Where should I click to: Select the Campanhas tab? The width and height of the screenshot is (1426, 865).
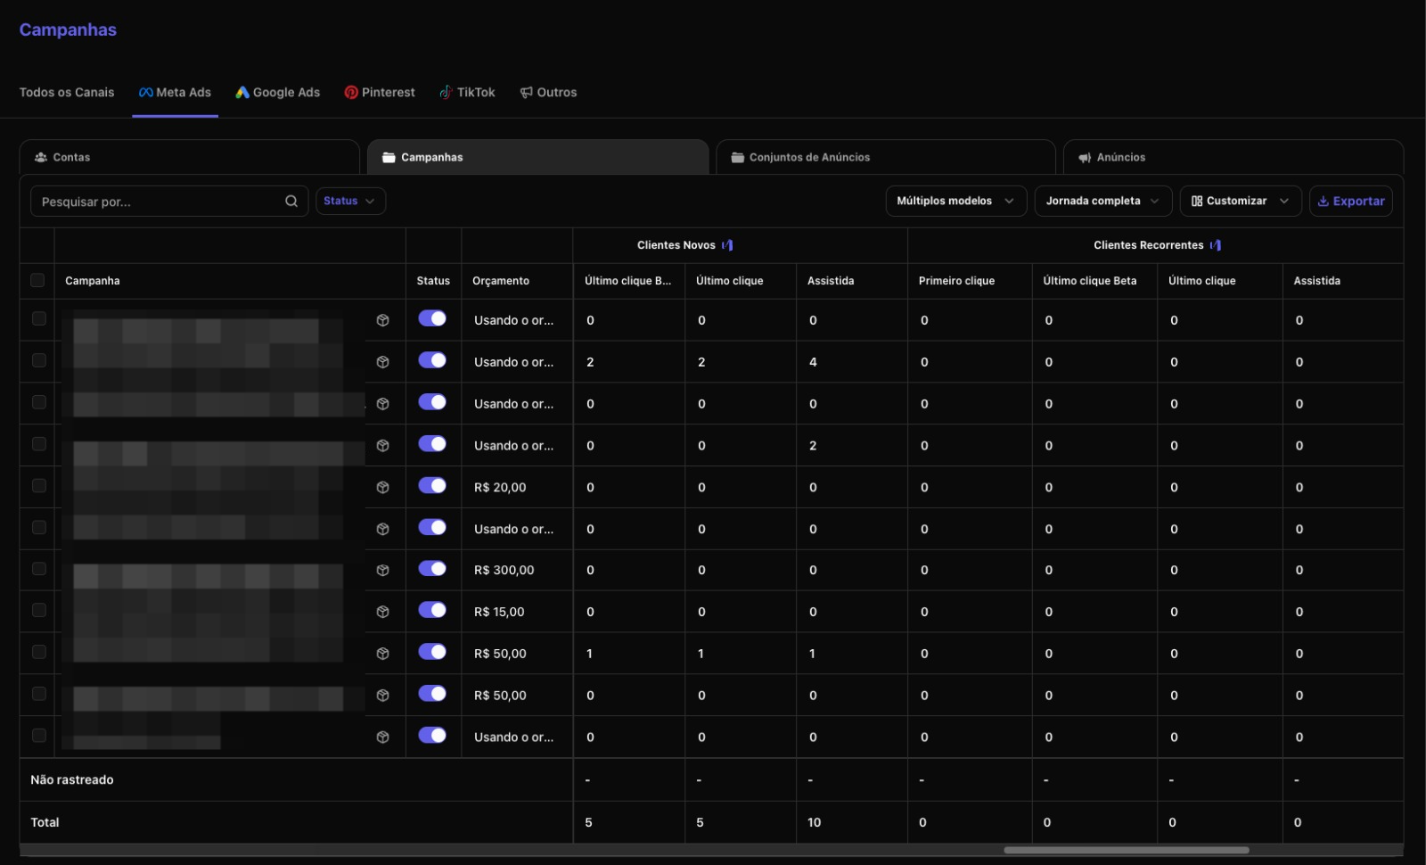coord(537,157)
